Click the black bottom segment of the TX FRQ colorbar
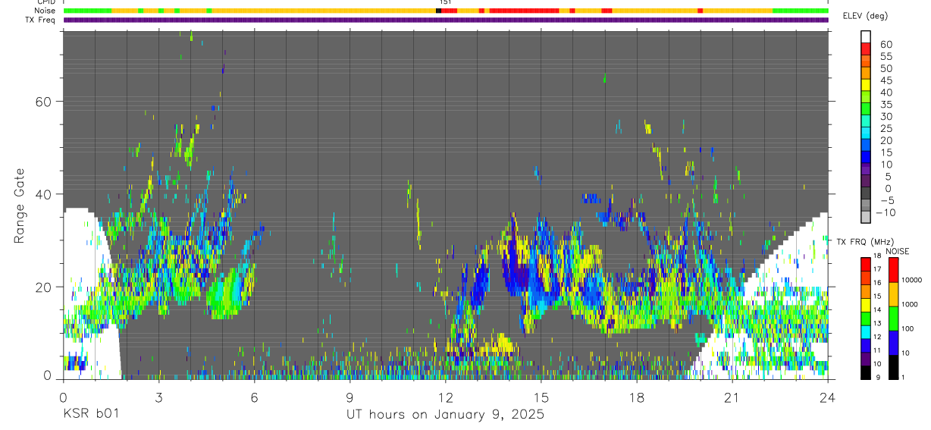This screenshot has width=931, height=430. tap(866, 372)
